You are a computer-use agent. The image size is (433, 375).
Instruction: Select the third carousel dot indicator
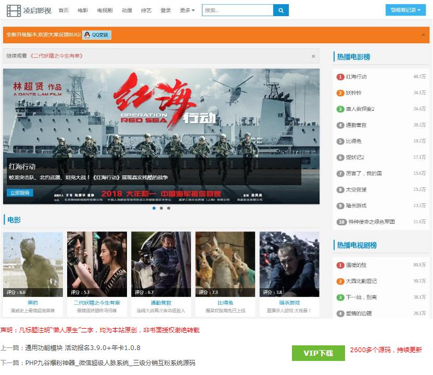pyautogui.click(x=169, y=208)
